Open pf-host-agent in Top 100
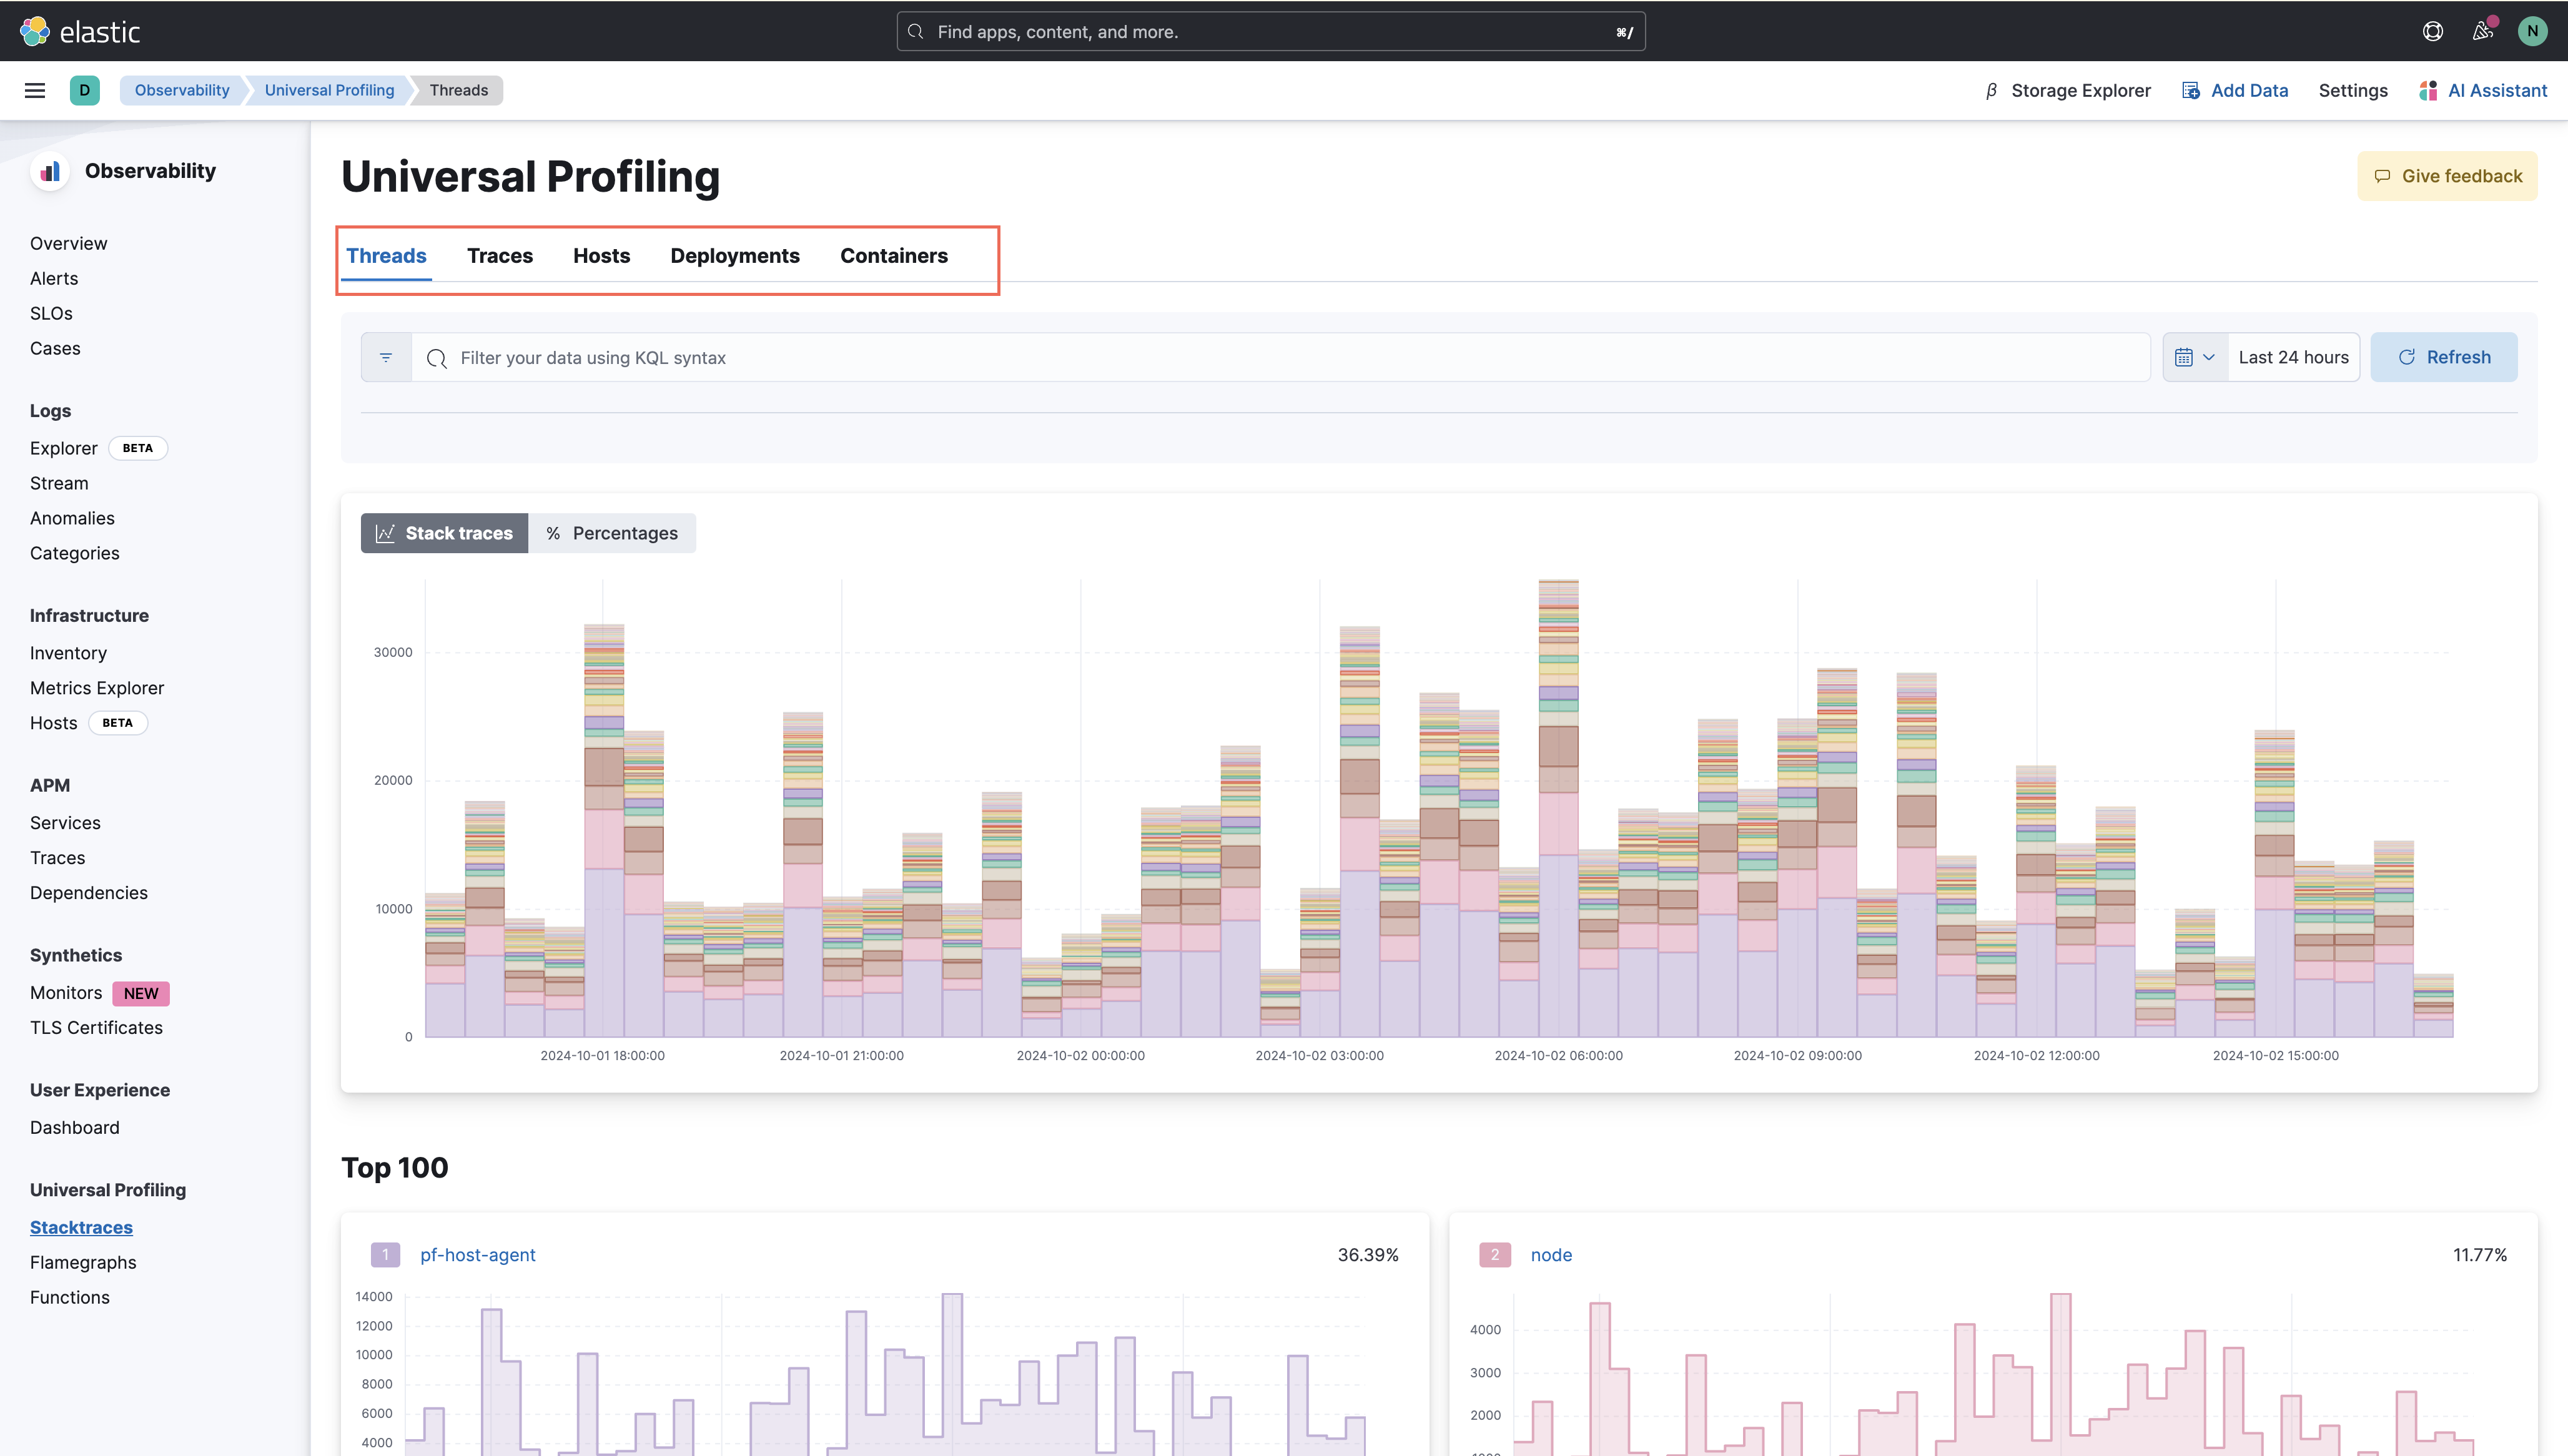 pyautogui.click(x=478, y=1255)
